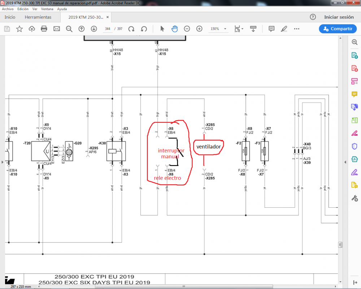Open help question mark icon
The width and height of the screenshot is (361, 289).
click(x=313, y=17)
